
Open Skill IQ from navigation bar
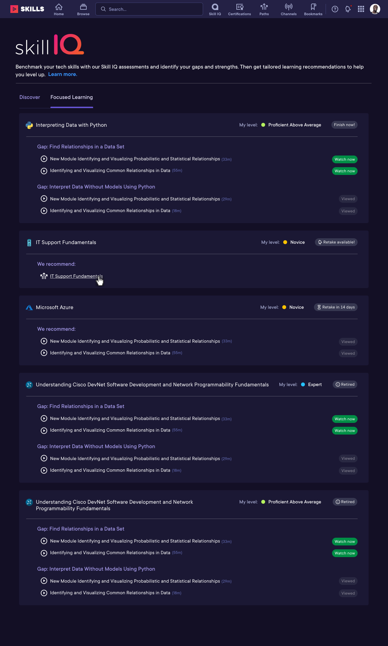215,9
